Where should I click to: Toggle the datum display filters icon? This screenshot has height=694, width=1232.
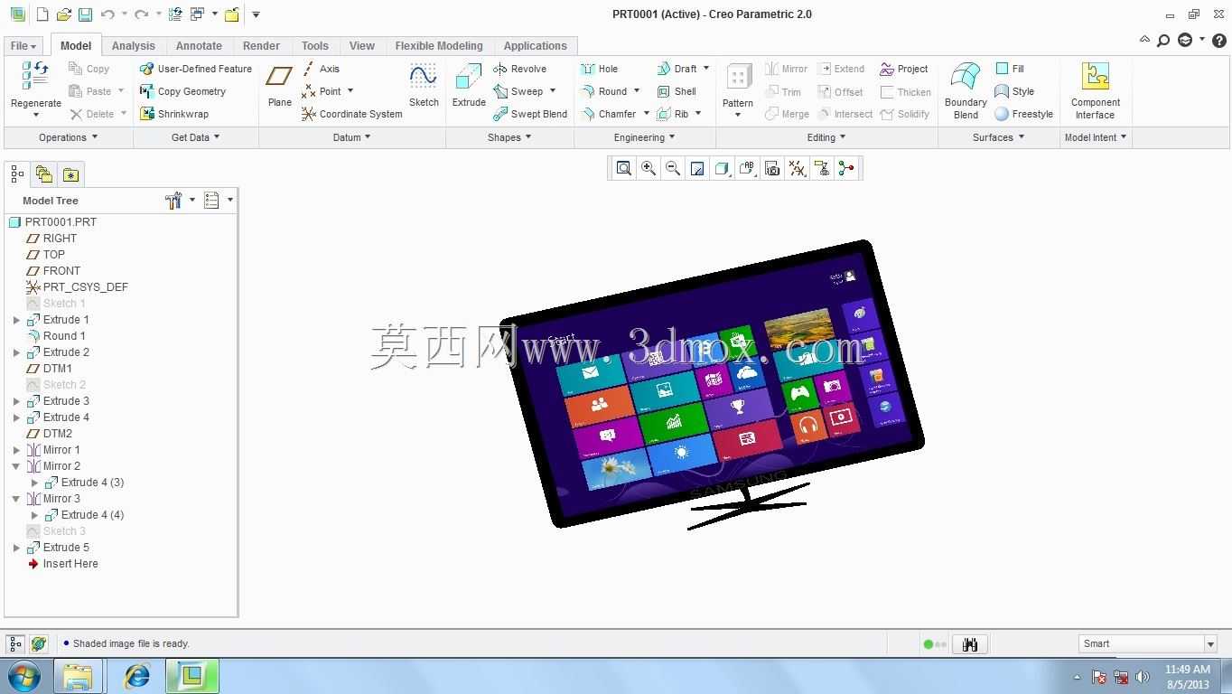(798, 168)
